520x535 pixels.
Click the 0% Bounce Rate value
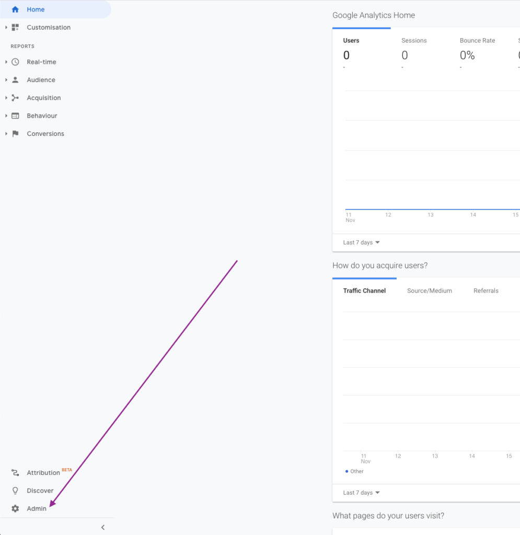(467, 55)
